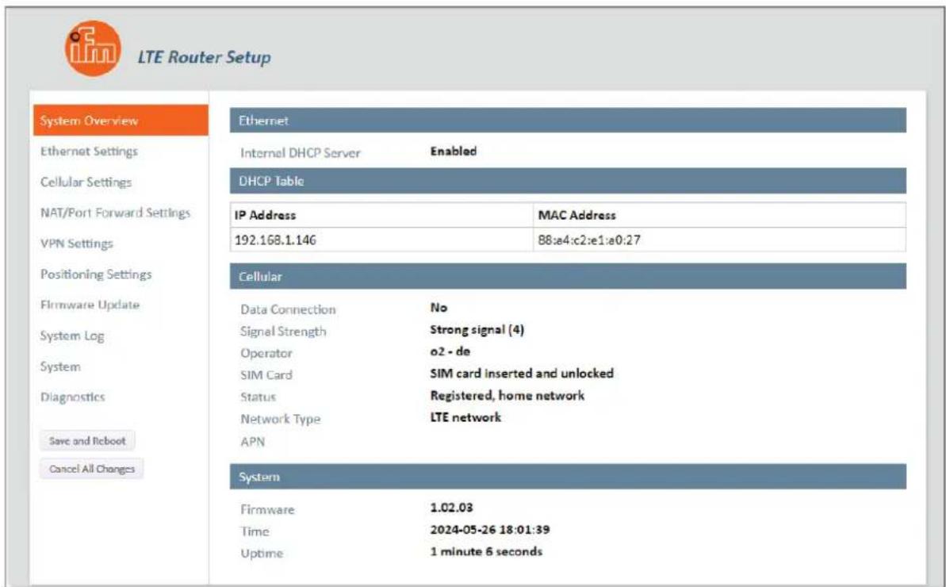Open the System menu entry

point(60,366)
